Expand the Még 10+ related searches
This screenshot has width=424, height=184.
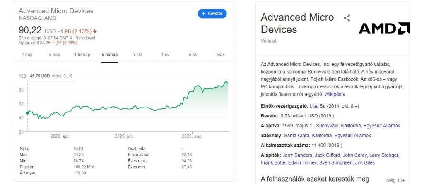[395, 180]
